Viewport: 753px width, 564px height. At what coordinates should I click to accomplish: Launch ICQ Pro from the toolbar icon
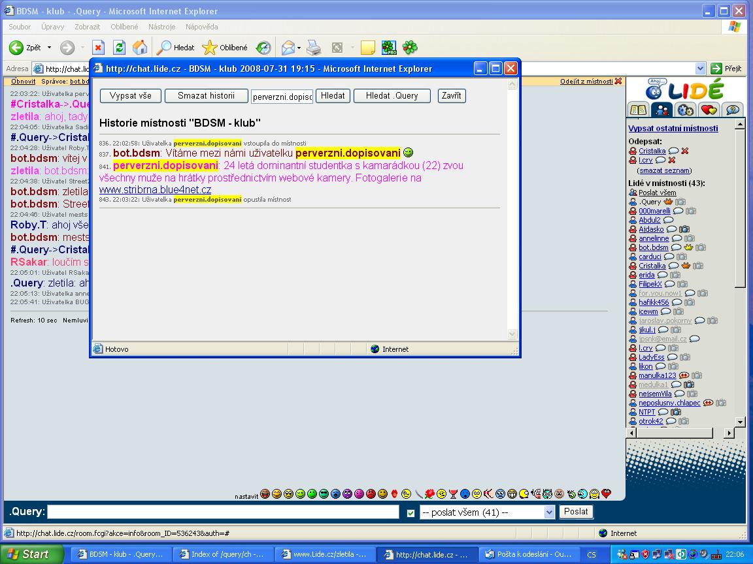(x=389, y=48)
